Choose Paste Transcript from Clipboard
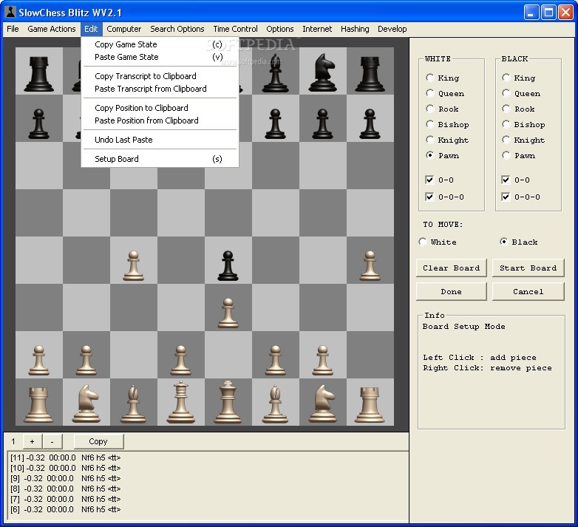 coord(160,89)
